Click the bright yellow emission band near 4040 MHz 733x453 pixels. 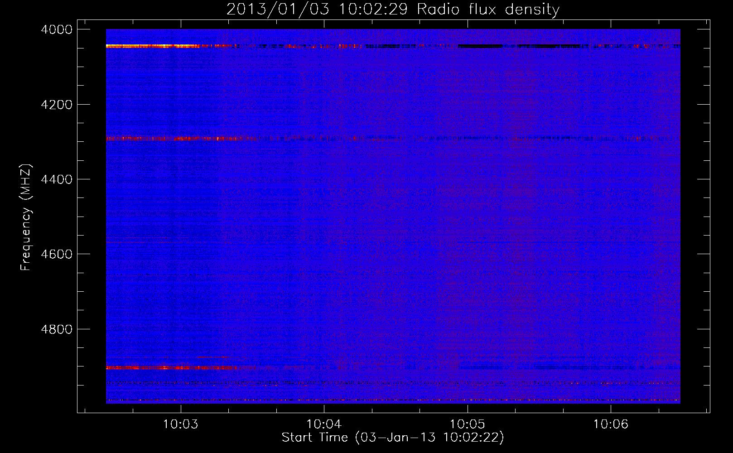click(152, 46)
